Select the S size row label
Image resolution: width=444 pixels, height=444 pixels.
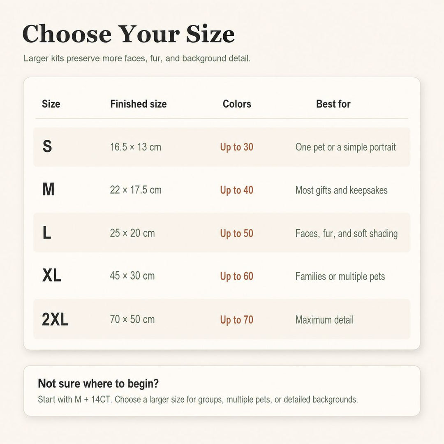tap(47, 146)
